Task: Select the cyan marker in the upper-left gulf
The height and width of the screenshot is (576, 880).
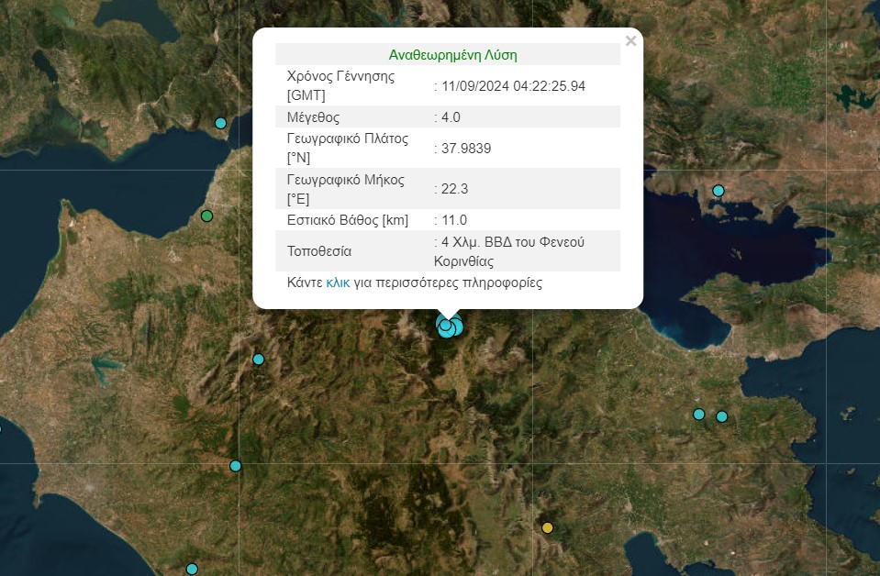Action: [219, 122]
